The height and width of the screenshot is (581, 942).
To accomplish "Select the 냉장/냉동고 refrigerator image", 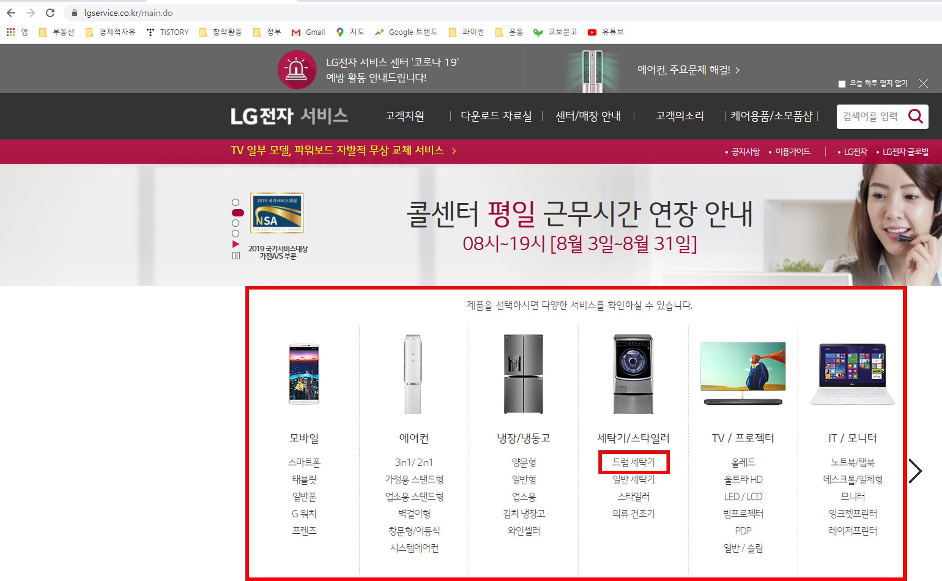I will (x=523, y=374).
